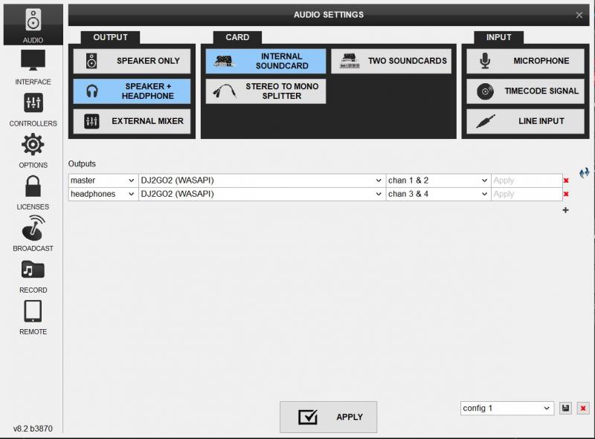Enable Timecode Signal input
The height and width of the screenshot is (439, 595).
click(525, 91)
